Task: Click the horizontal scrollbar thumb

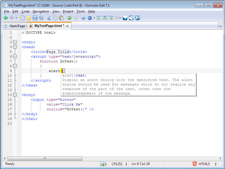Action: click(x=45, y=158)
